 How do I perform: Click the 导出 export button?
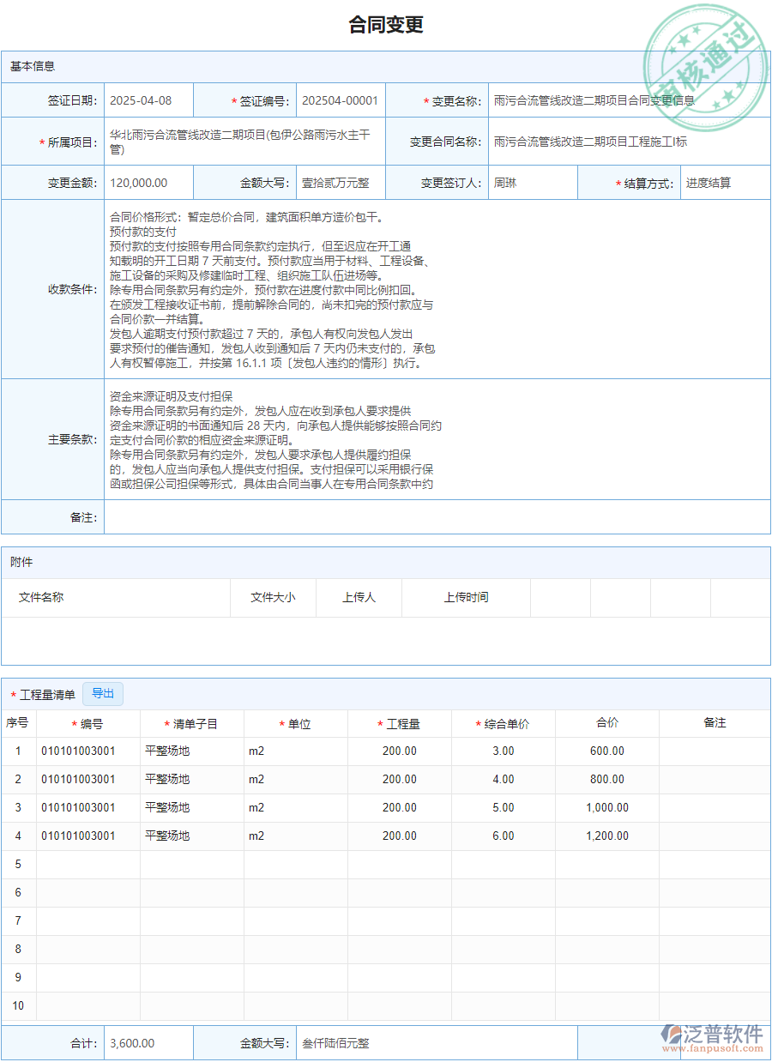102,694
